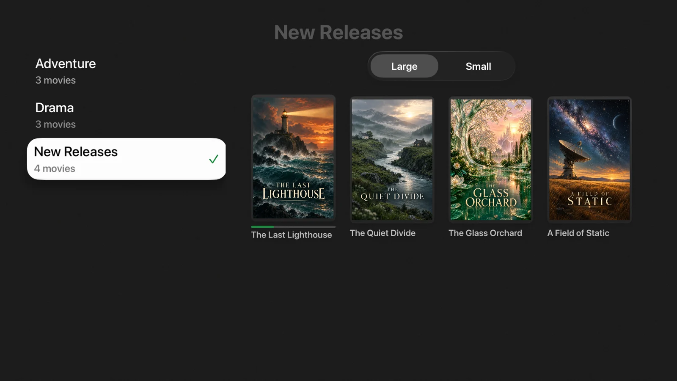The image size is (677, 381).
Task: Open The Quiet Divide poster
Action: pyautogui.click(x=392, y=160)
